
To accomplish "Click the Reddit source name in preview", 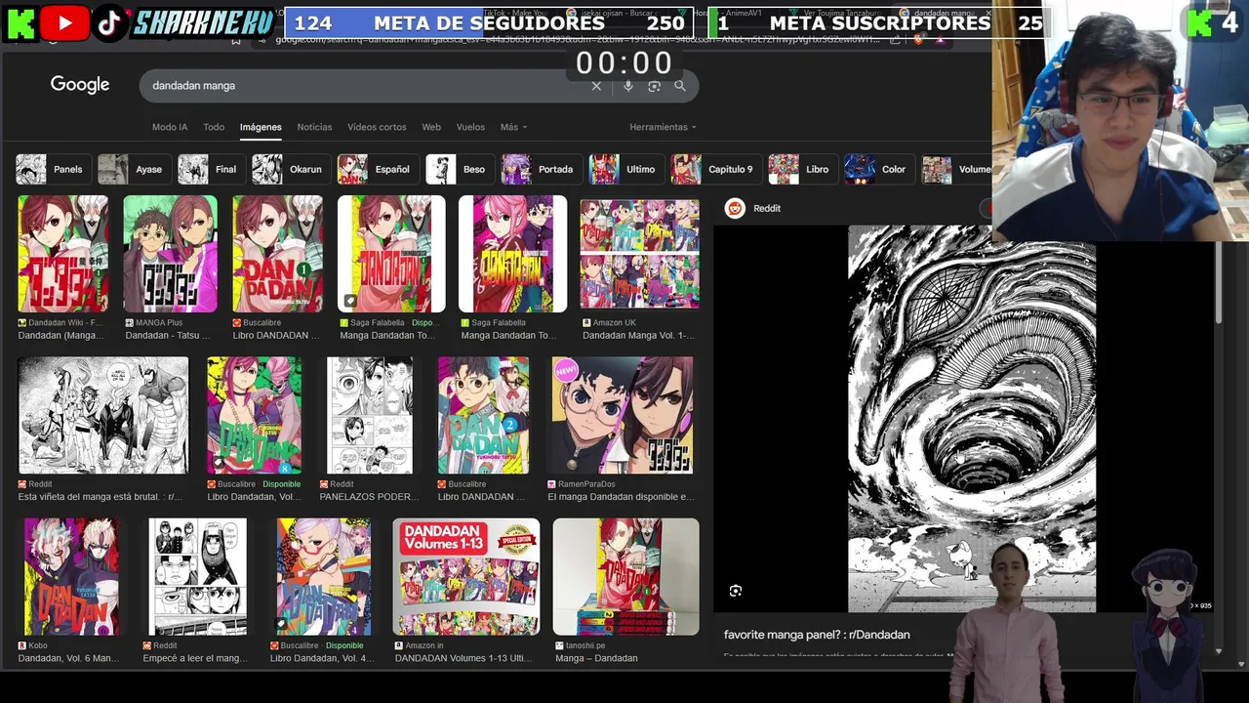I will point(767,208).
